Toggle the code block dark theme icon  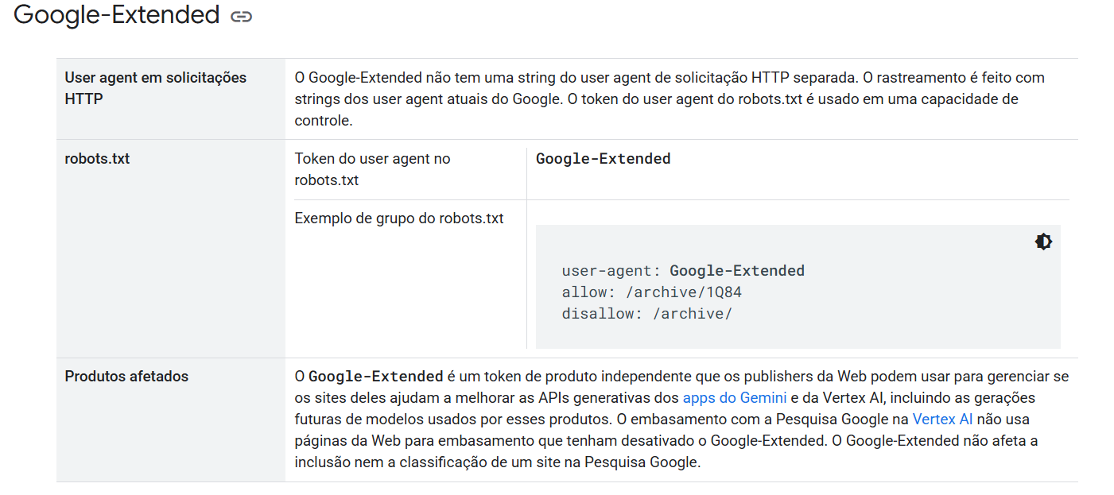1043,242
